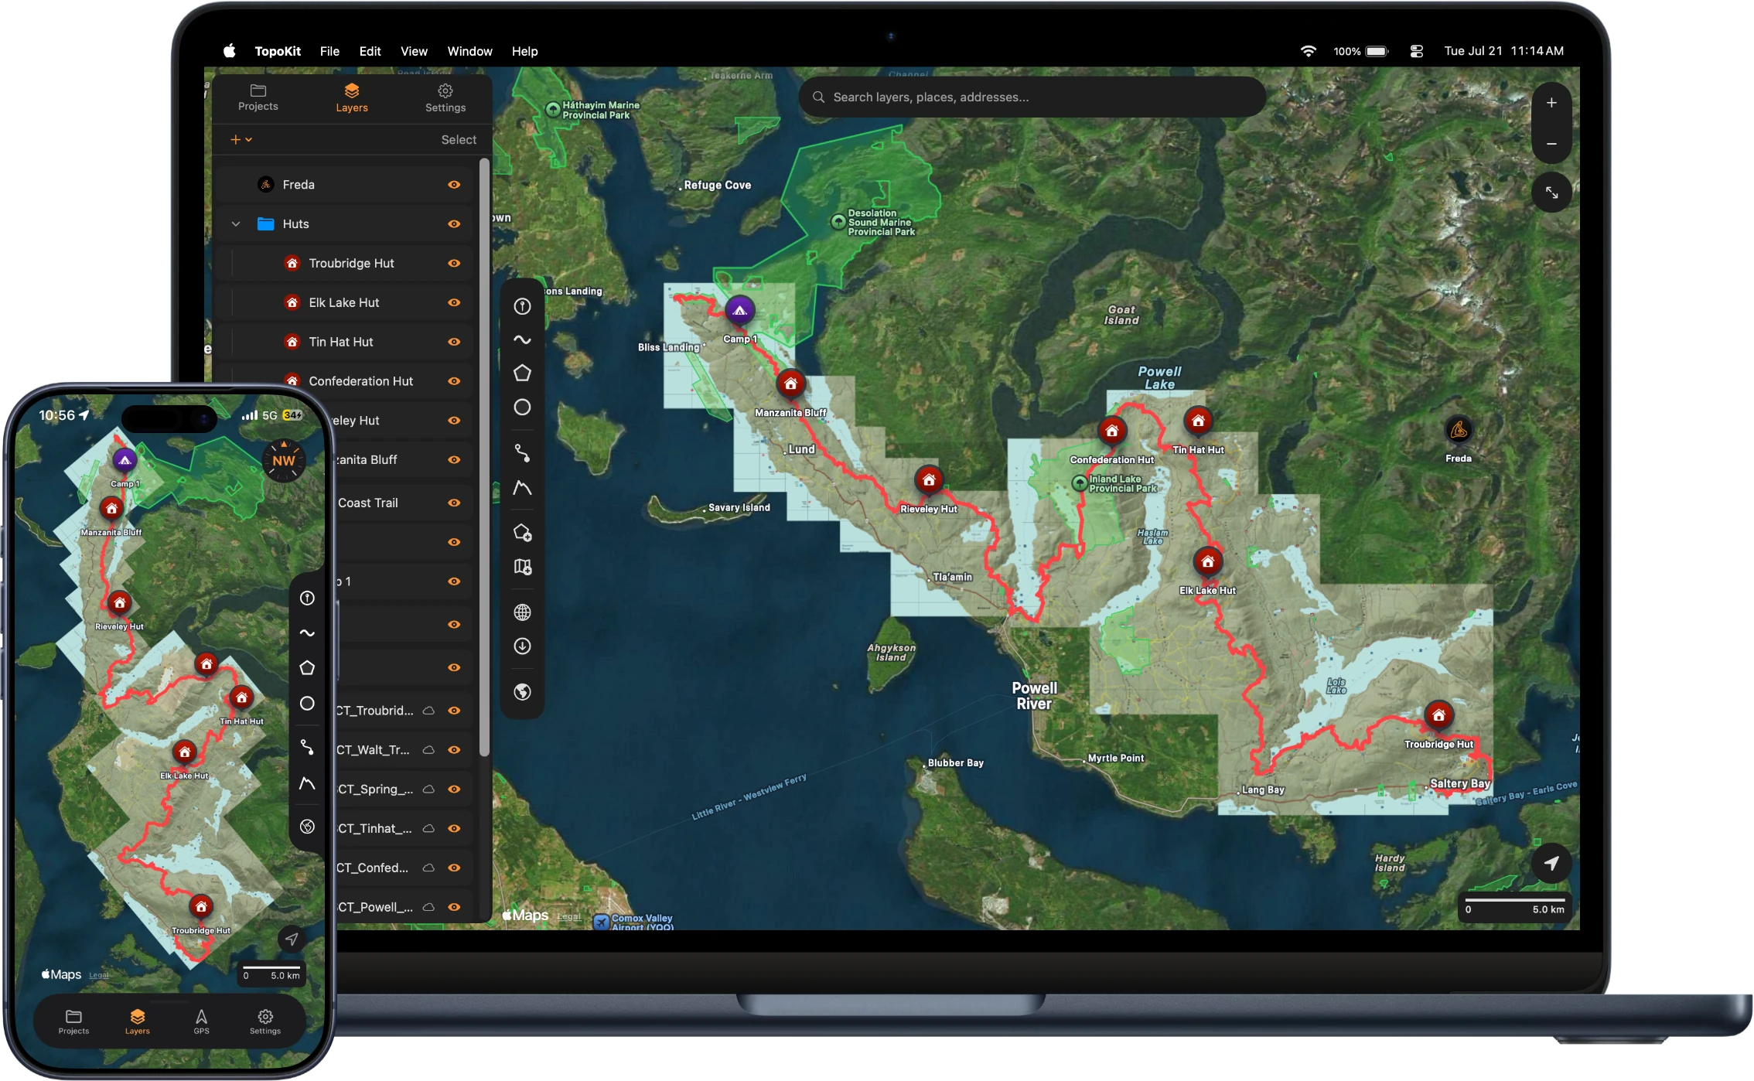The height and width of the screenshot is (1081, 1754).
Task: Click the Freda marker on the Mac map
Action: [x=1459, y=430]
